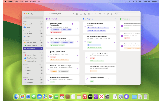
Task: Select the High priority in sidebar
Action: tap(33, 67)
